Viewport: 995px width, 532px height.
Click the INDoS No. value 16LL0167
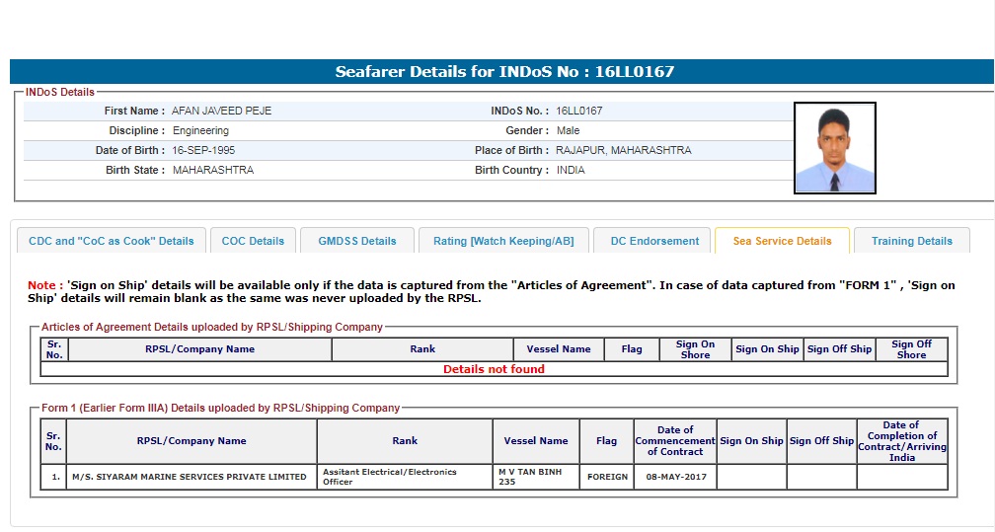click(578, 111)
